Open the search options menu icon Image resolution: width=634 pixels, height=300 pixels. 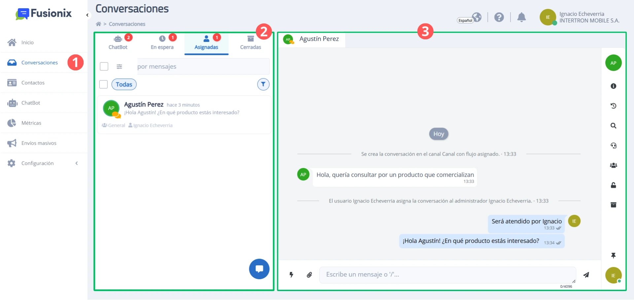point(120,66)
